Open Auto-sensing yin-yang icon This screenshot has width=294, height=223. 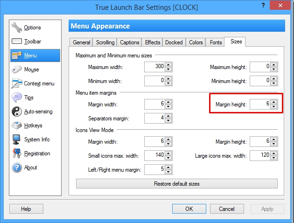click(17, 111)
